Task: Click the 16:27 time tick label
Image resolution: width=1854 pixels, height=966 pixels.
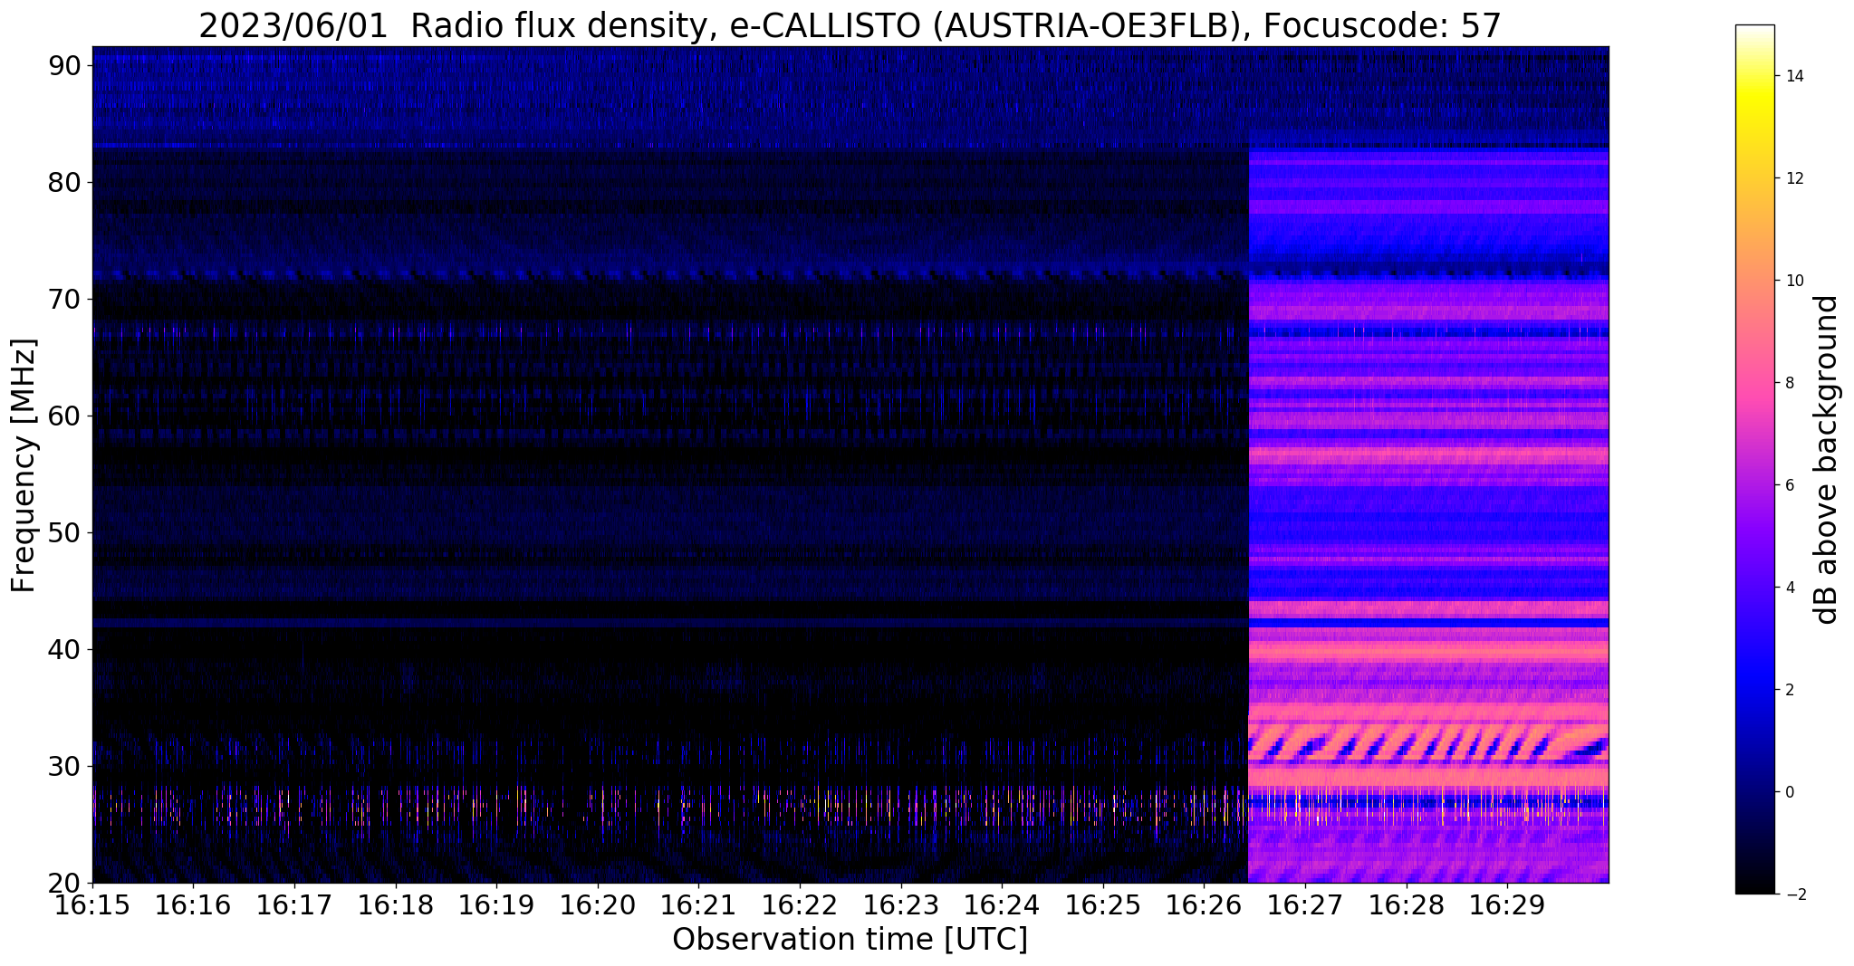Action: [1305, 904]
